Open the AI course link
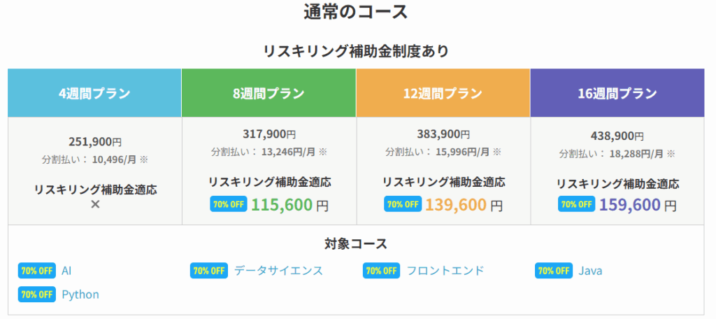Image resolution: width=716 pixels, height=319 pixels. click(66, 271)
